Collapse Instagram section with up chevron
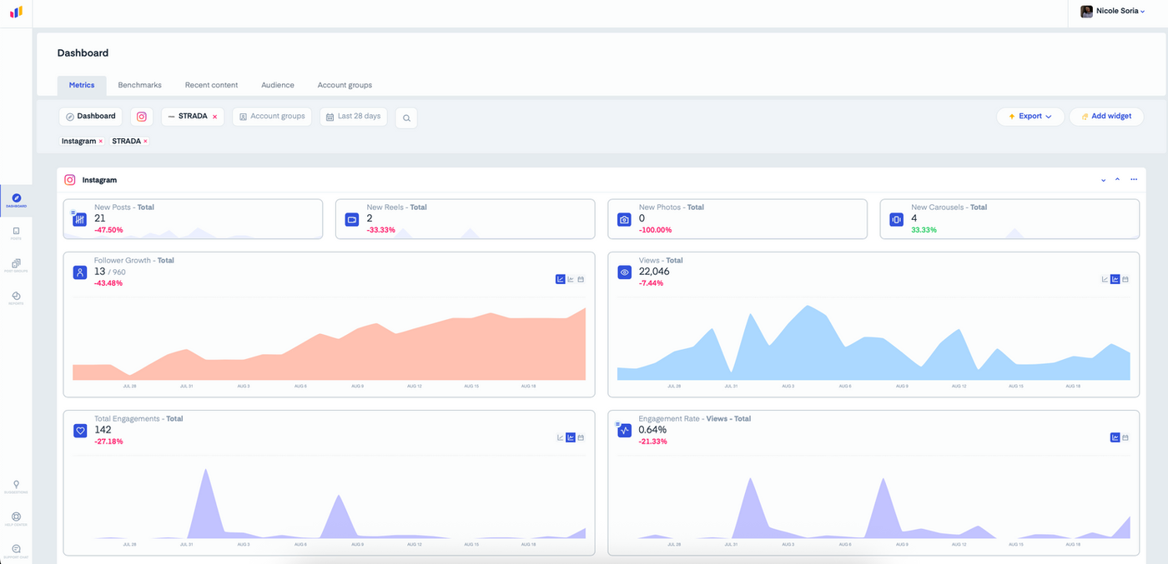 pos(1117,180)
